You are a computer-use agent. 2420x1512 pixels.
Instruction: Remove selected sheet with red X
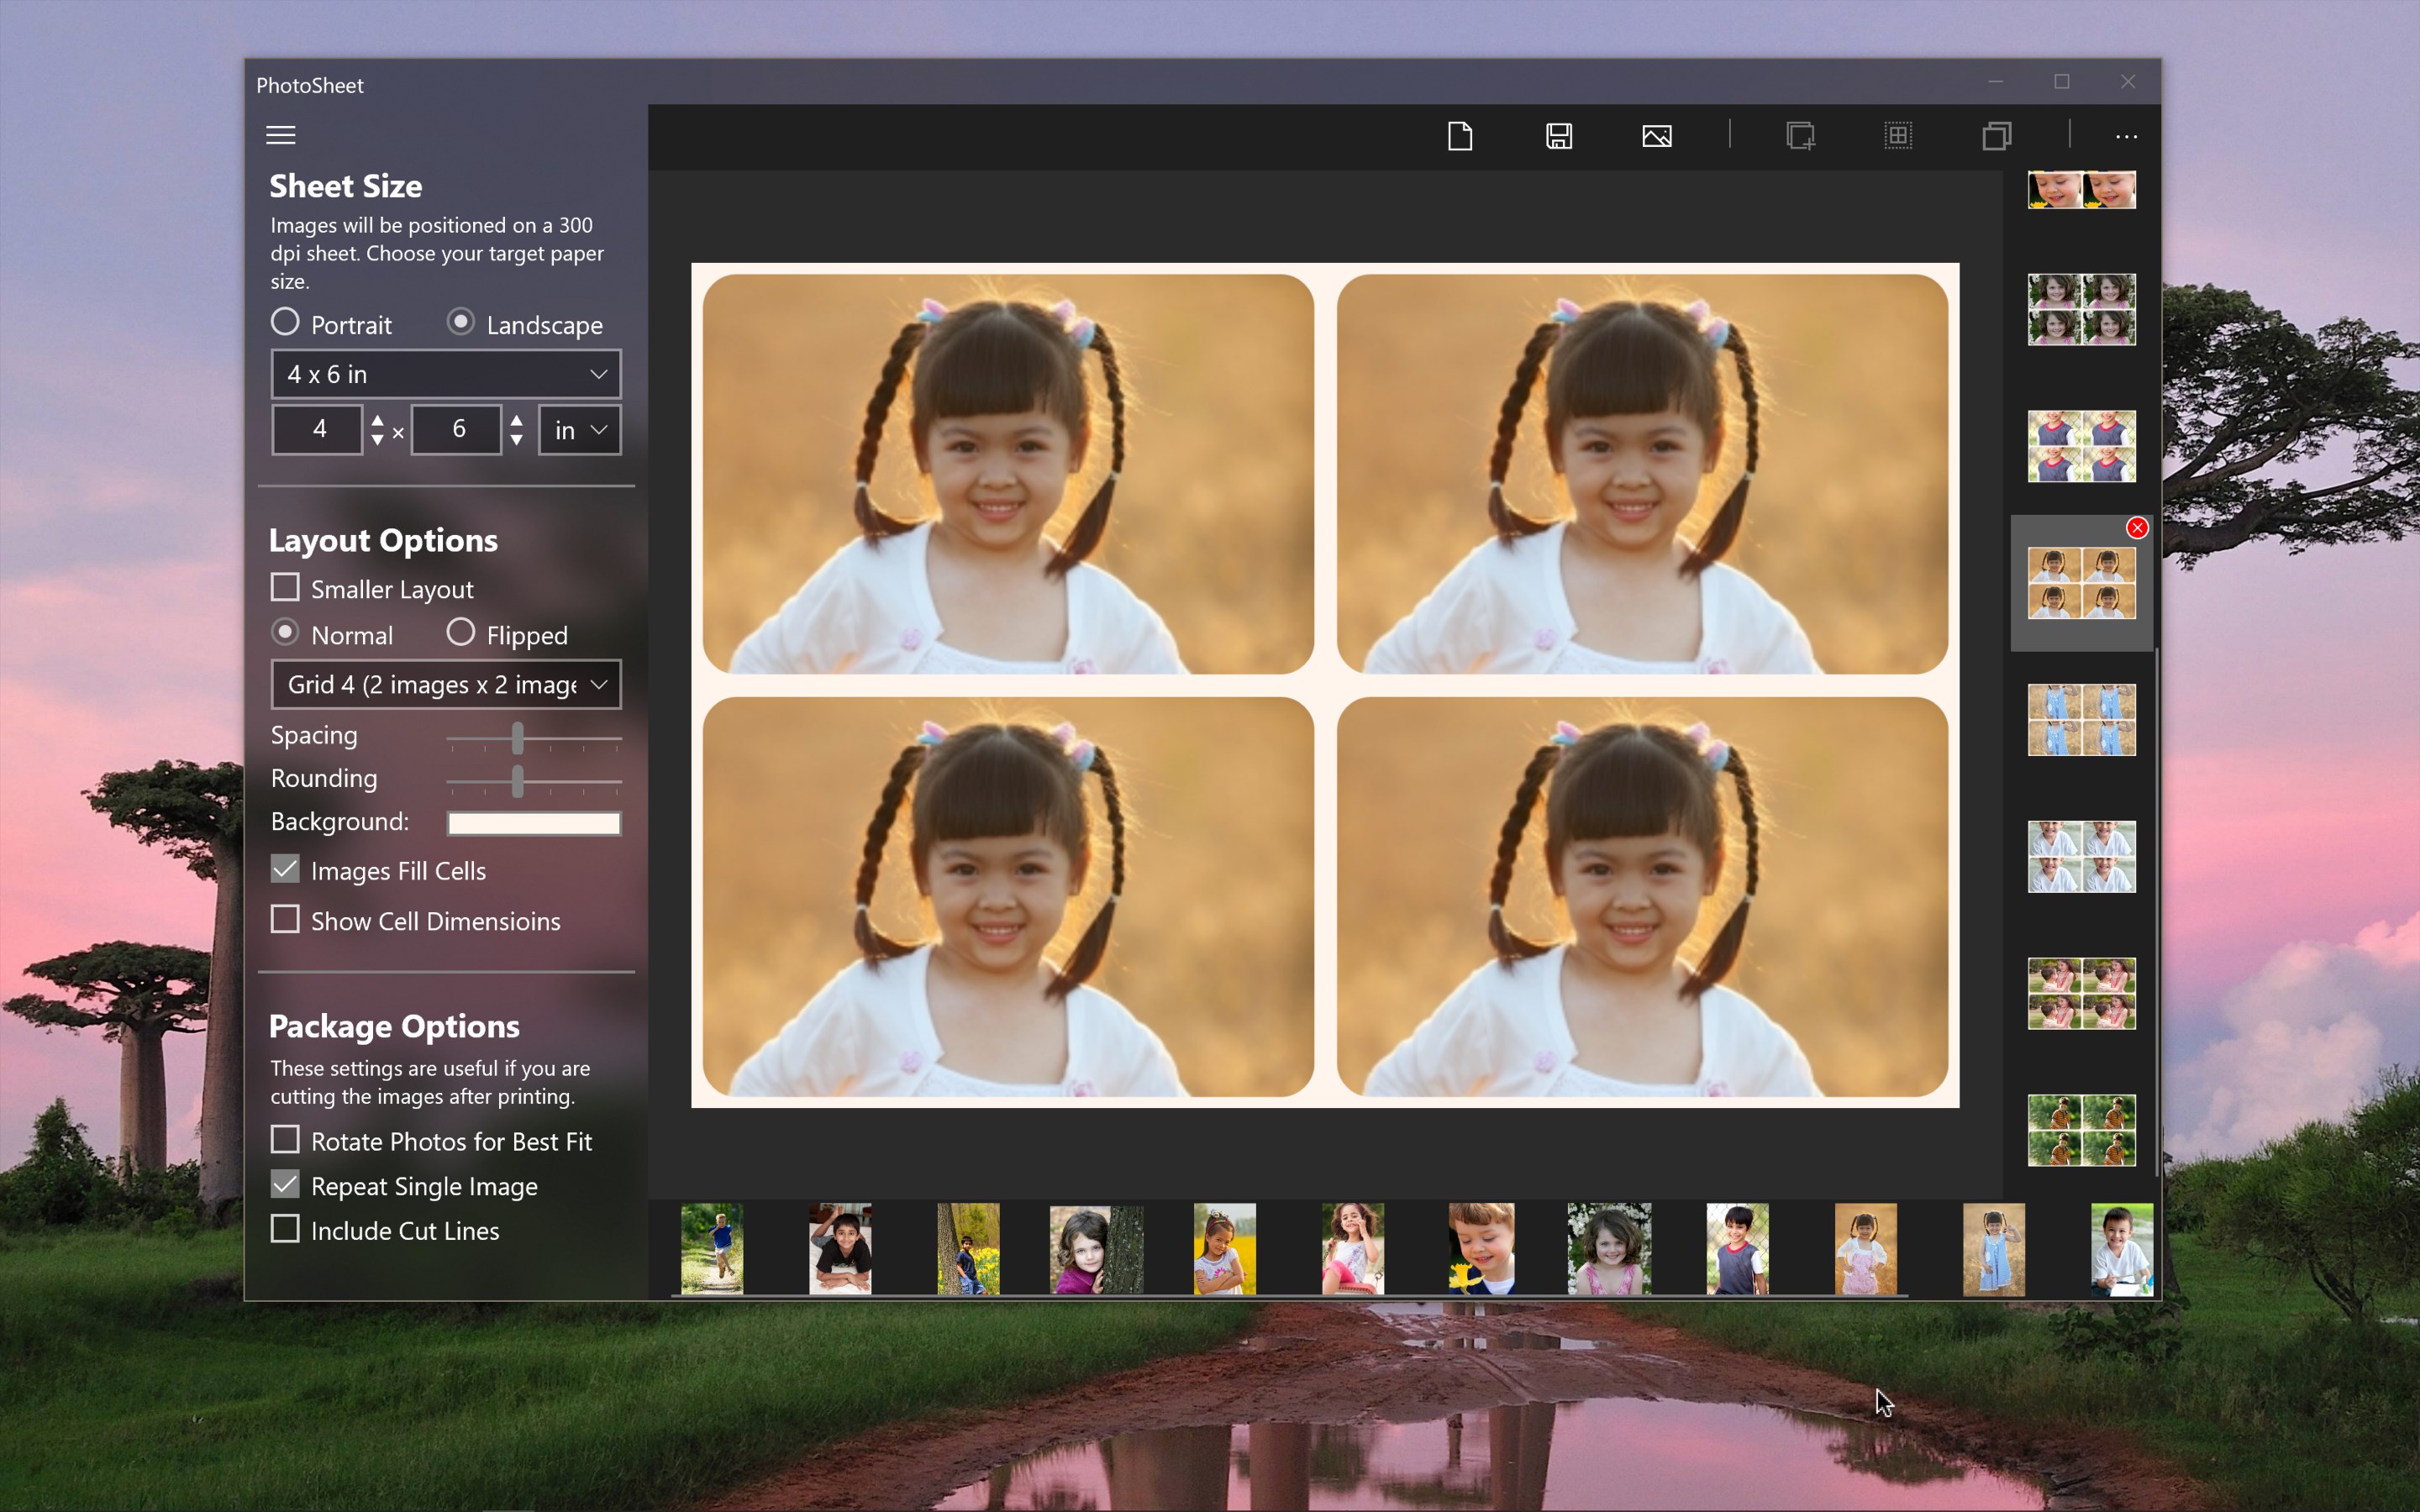[x=2137, y=528]
